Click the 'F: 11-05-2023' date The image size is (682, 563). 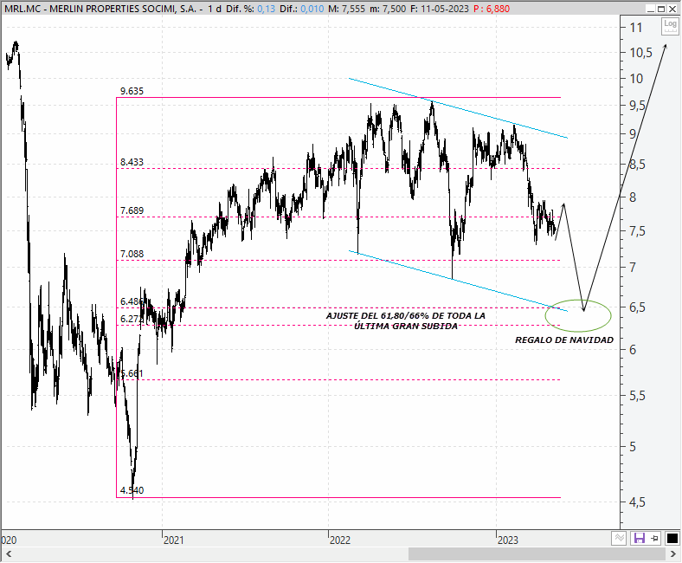(x=440, y=9)
